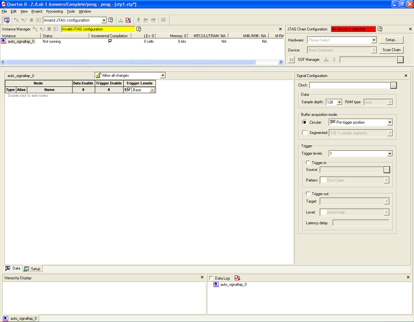Click the save toolbar icon at far left
Screen dimensions: 414x322
6,20
